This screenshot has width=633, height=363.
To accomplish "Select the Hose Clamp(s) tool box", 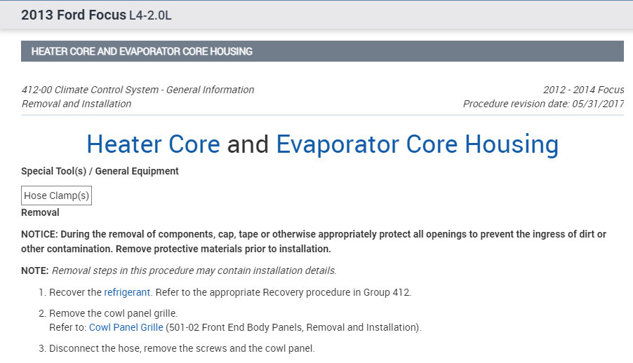I will [x=57, y=196].
